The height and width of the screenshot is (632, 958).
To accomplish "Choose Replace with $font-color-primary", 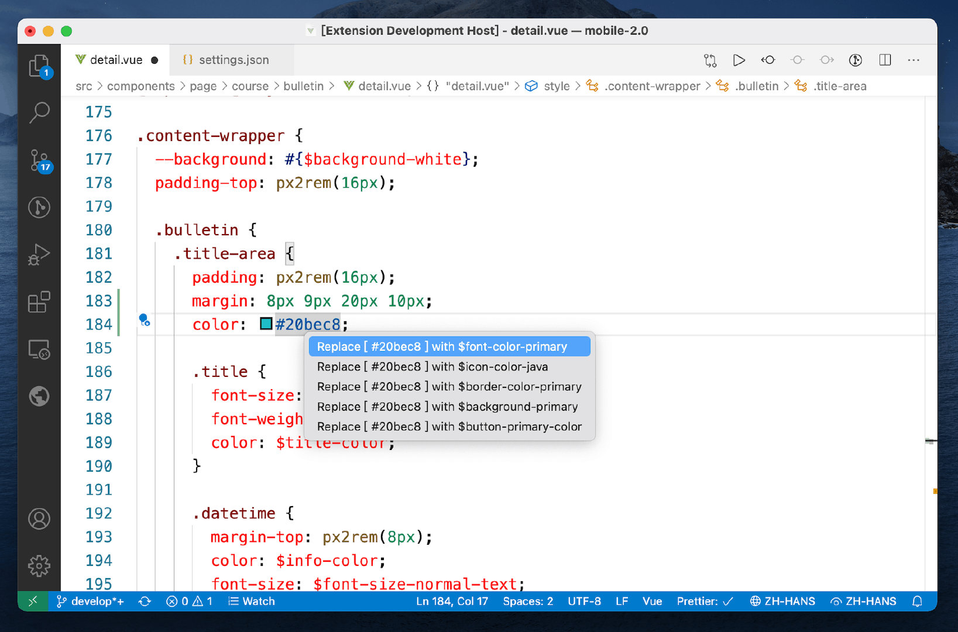I will tap(449, 346).
